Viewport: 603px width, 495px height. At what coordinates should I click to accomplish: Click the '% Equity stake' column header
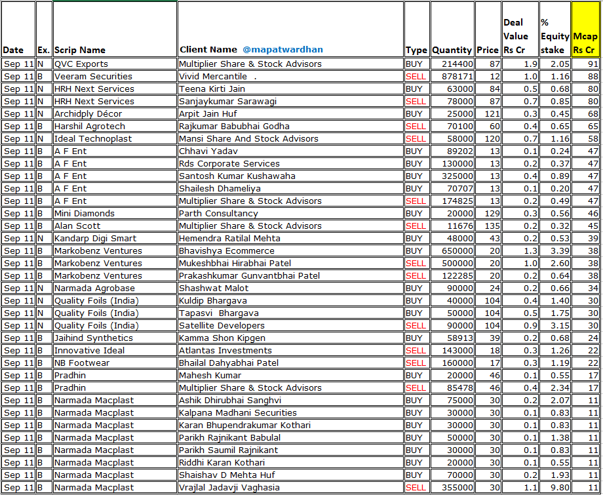click(554, 30)
